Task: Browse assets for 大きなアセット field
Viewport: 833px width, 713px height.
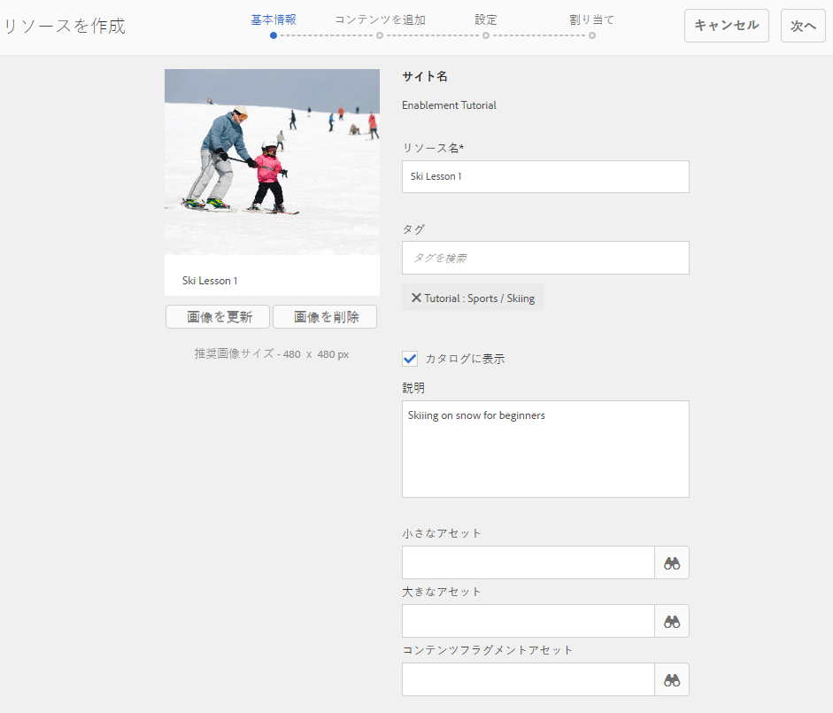Action: (672, 621)
